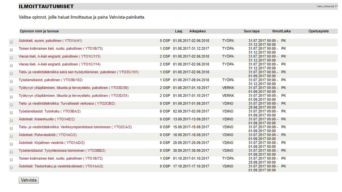Open Vieras kieli englanti (YTO1C/114) link
The image size is (342, 192).
(x=59, y=64)
